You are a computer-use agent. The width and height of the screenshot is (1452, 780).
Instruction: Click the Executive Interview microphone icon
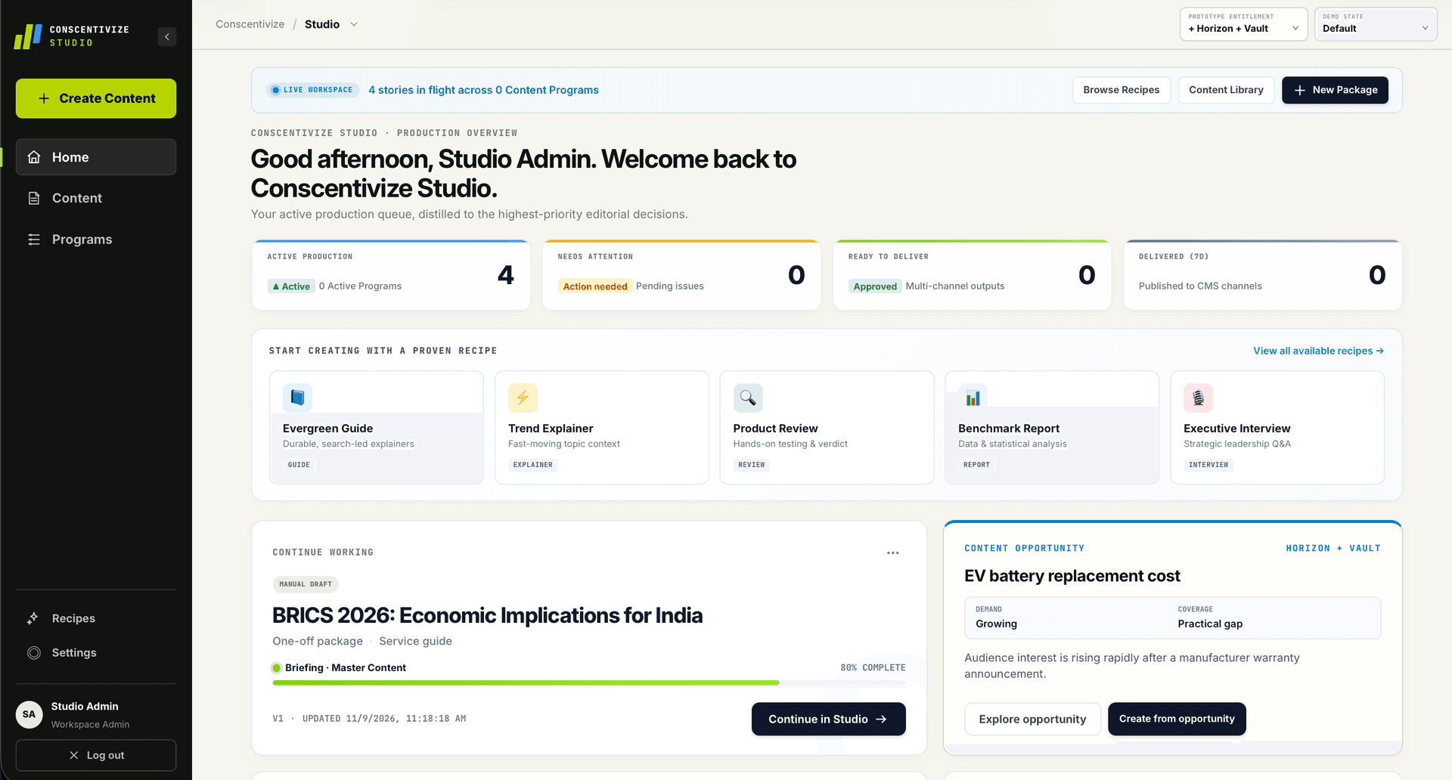1198,398
